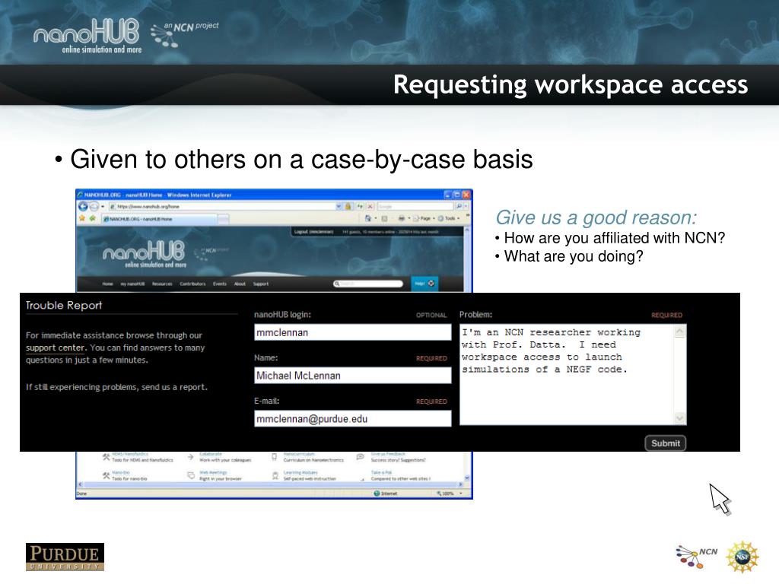The height and width of the screenshot is (584, 779).
Task: Click the NCN logo in slide footer
Action: click(697, 556)
